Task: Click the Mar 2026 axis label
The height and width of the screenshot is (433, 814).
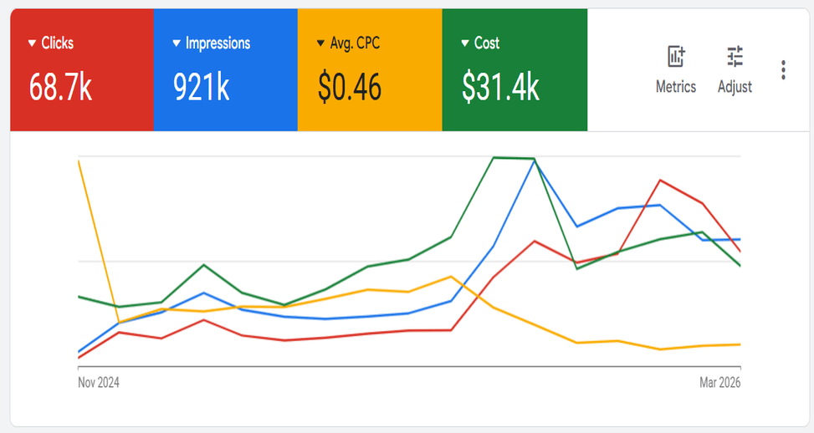Action: (720, 383)
